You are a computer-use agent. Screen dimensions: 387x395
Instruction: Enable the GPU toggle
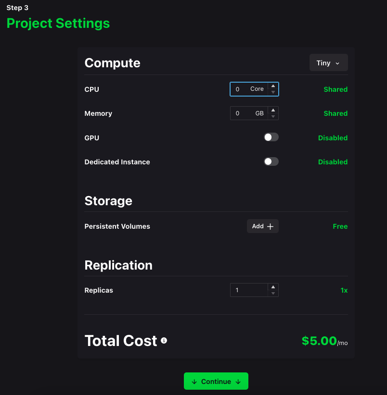click(271, 137)
